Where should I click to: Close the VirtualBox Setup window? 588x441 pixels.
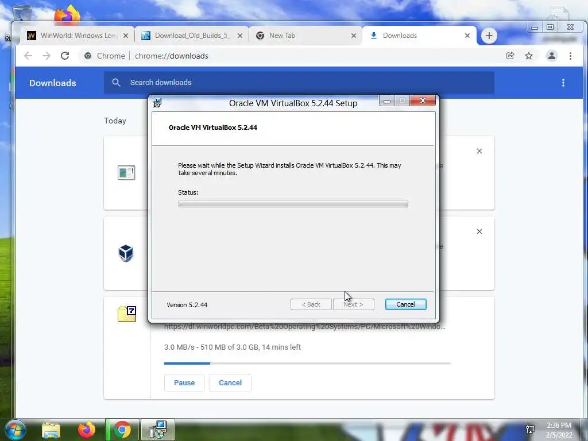(423, 101)
